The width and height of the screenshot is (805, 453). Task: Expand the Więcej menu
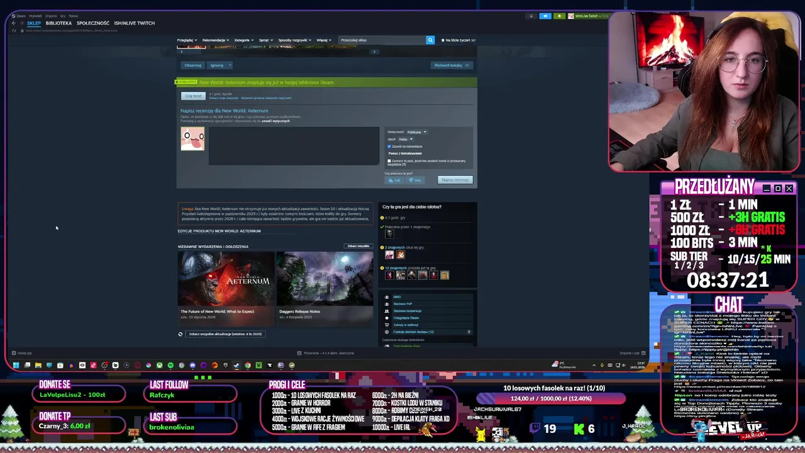[323, 40]
